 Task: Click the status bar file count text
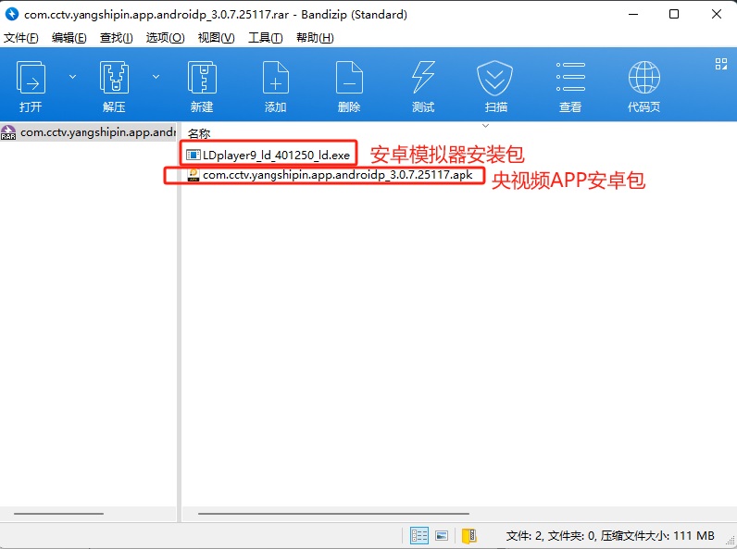[610, 536]
